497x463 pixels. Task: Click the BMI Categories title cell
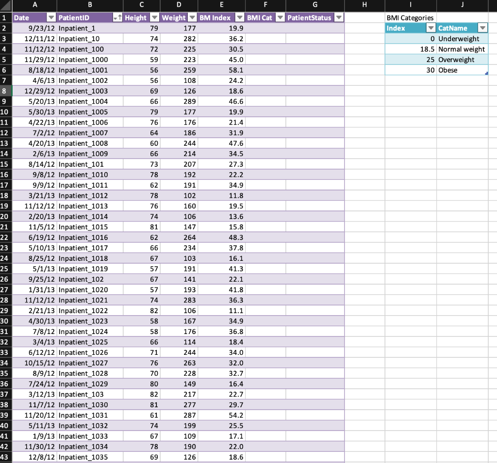point(411,18)
